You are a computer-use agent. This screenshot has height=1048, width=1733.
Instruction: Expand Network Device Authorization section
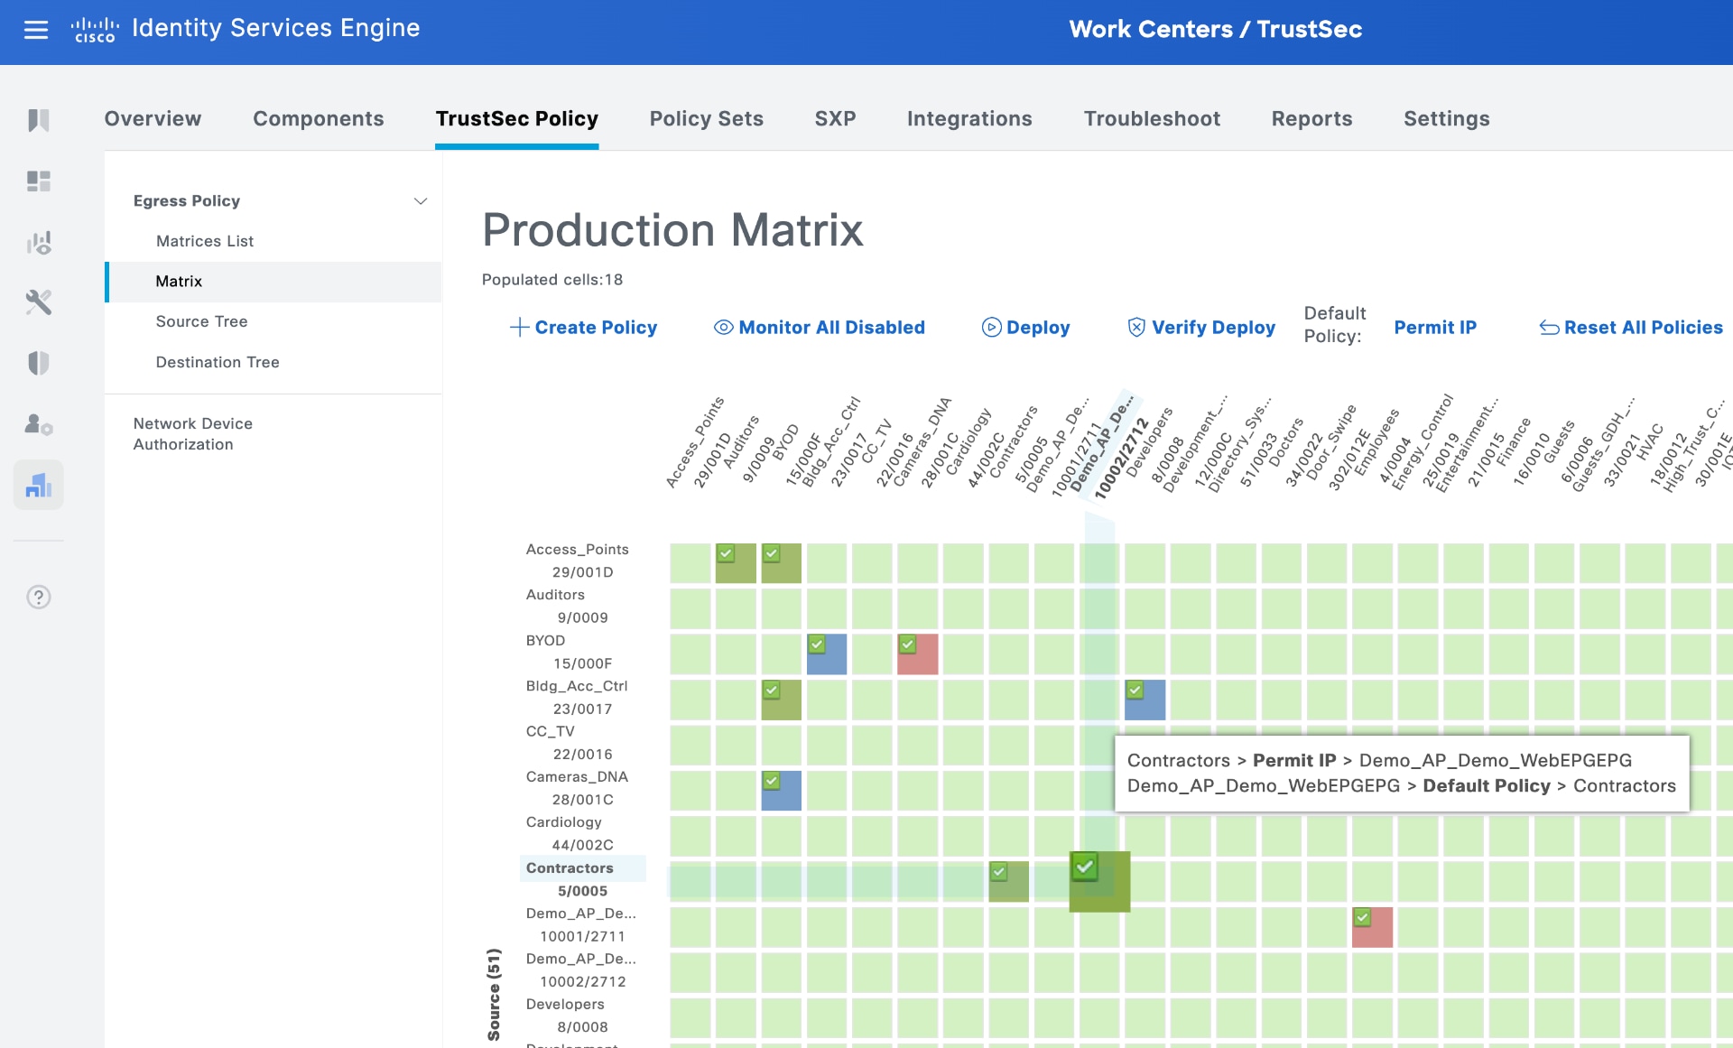[x=193, y=433]
